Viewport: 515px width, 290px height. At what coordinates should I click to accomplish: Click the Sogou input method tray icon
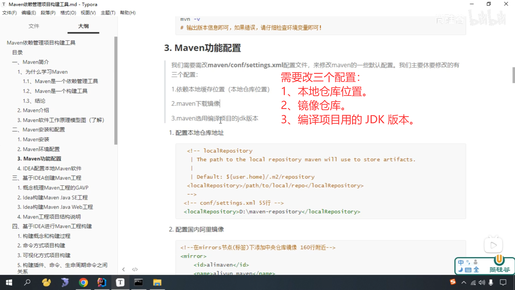coord(453,282)
